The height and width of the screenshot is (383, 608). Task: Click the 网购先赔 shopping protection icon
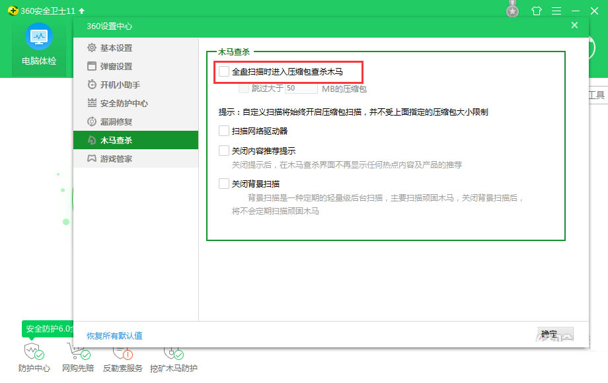pyautogui.click(x=79, y=357)
